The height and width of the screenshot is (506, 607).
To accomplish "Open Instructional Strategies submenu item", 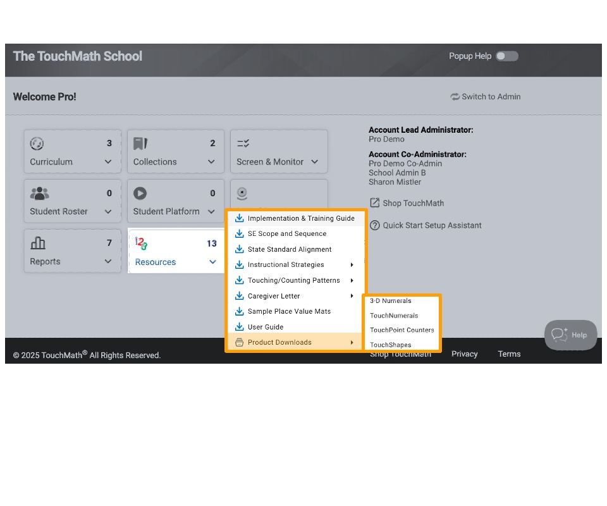I will pos(295,265).
